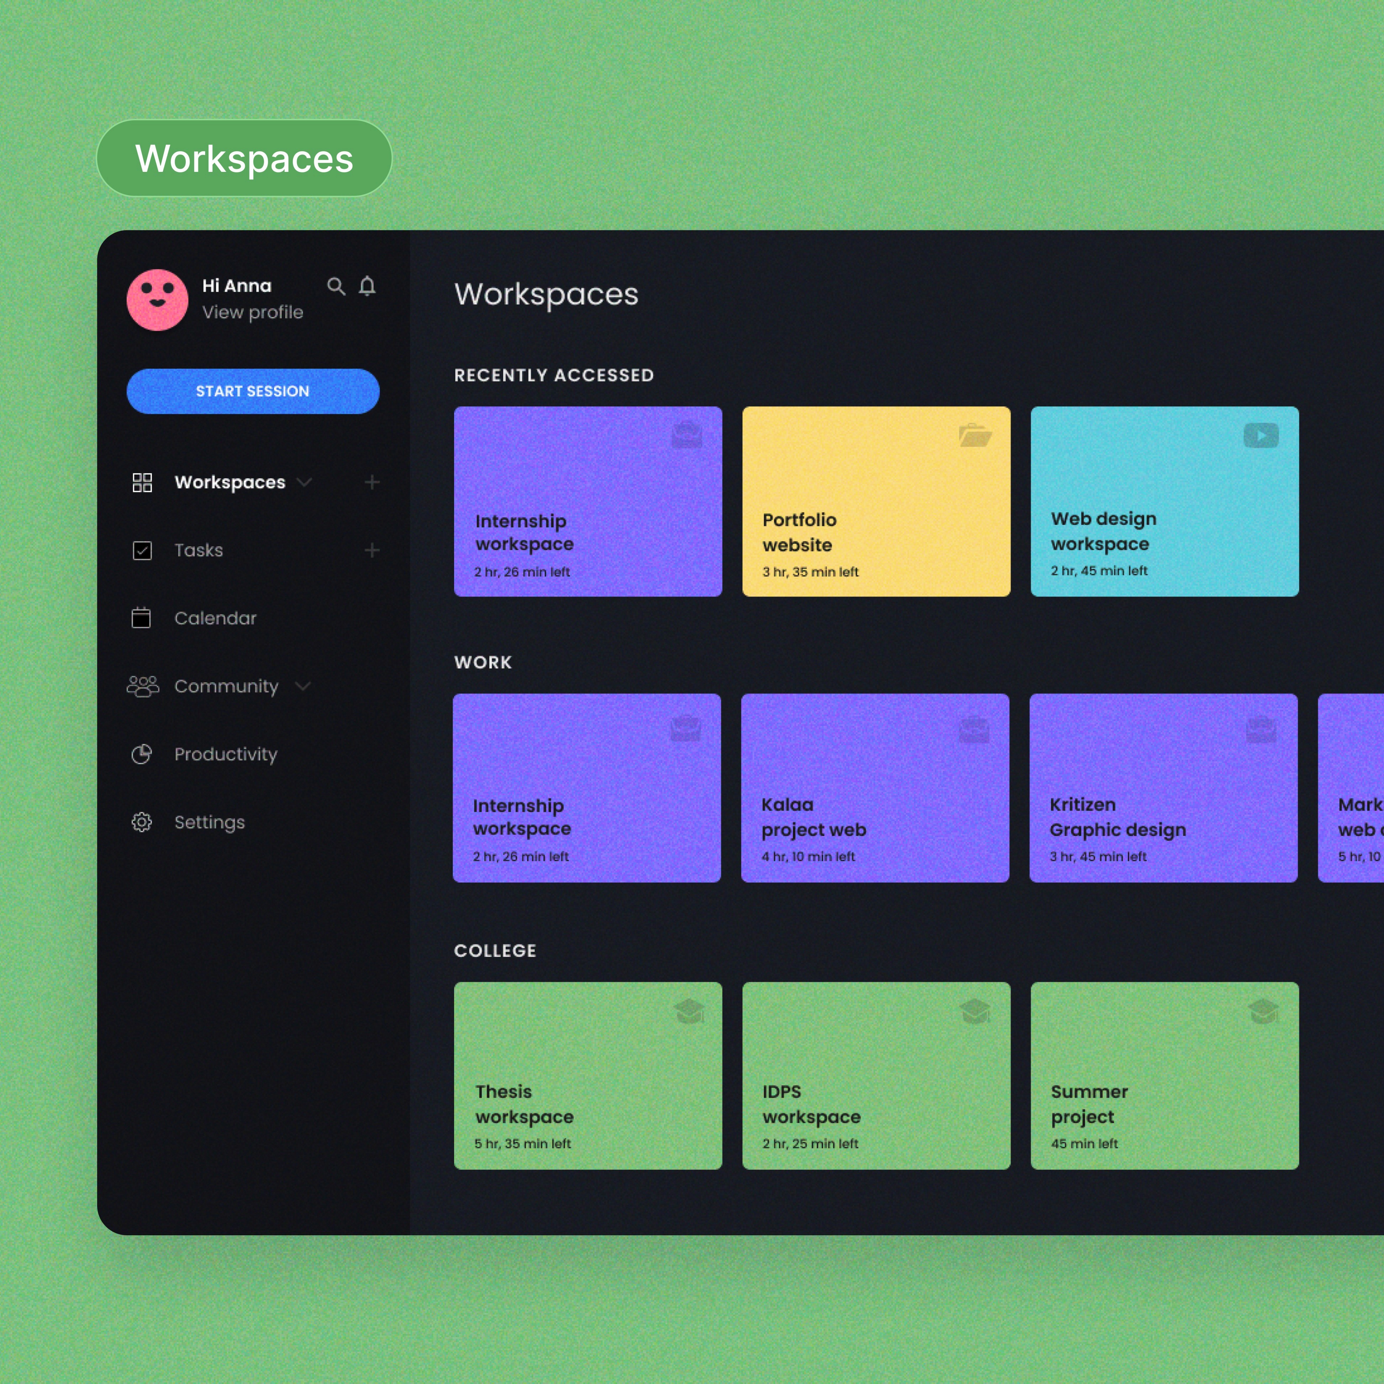Click the video play icon on Web design card

1261,436
